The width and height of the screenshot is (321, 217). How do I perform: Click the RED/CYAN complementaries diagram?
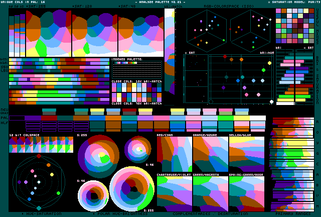tap(175, 154)
